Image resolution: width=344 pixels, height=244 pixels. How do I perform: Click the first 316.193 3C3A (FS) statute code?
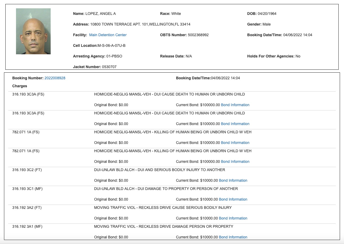tap(28, 94)
